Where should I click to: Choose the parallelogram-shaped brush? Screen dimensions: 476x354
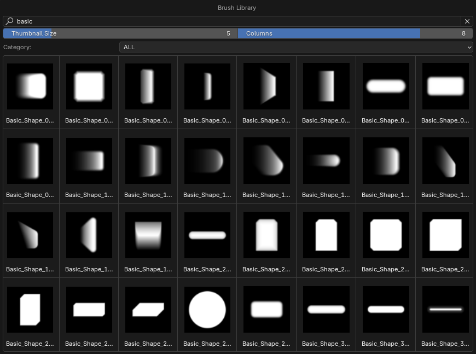(148, 309)
